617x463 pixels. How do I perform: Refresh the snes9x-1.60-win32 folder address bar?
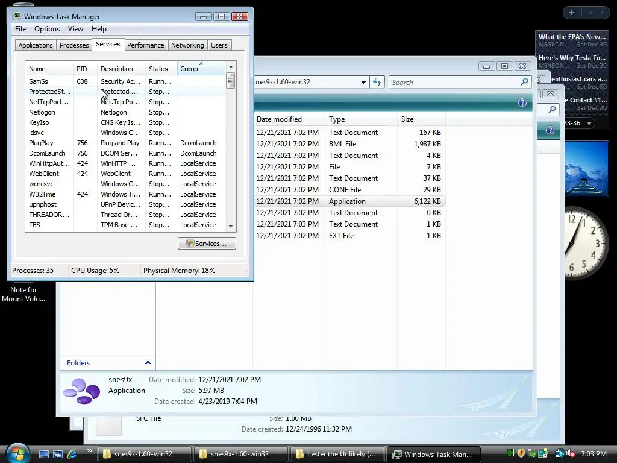(377, 82)
